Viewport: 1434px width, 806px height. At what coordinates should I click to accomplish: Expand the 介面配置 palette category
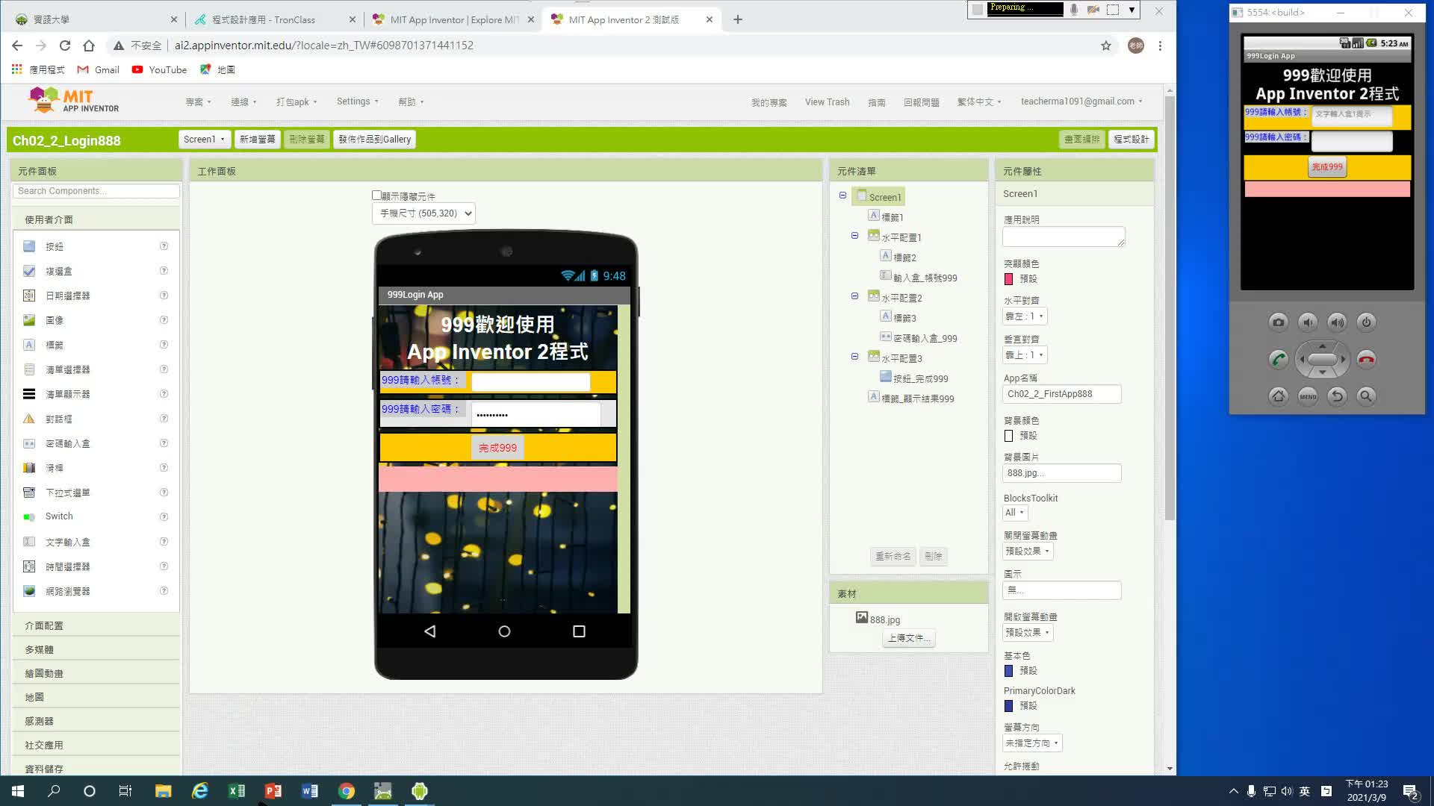click(96, 625)
